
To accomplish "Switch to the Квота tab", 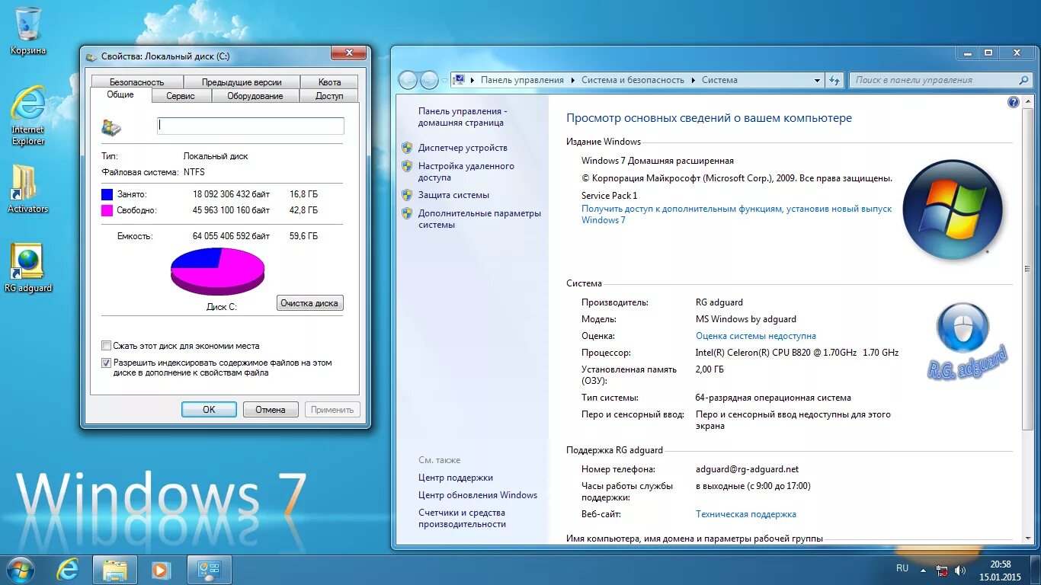I will click(x=329, y=82).
